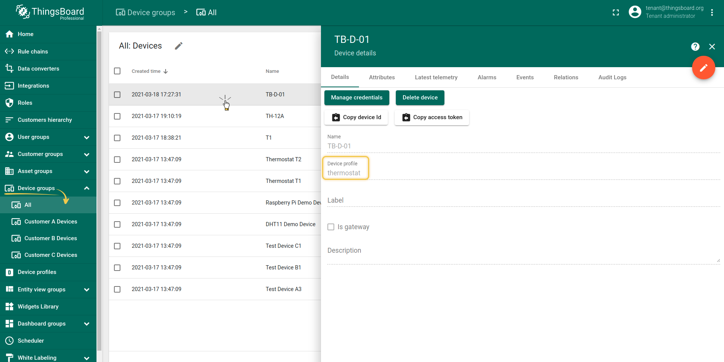Open the Scheduler section
The image size is (724, 362).
pos(30,341)
